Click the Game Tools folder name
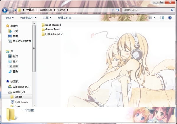 [53, 29]
